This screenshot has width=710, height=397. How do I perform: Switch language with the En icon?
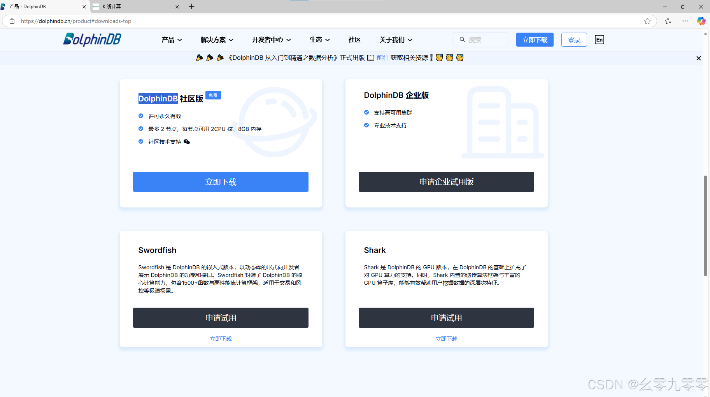600,40
